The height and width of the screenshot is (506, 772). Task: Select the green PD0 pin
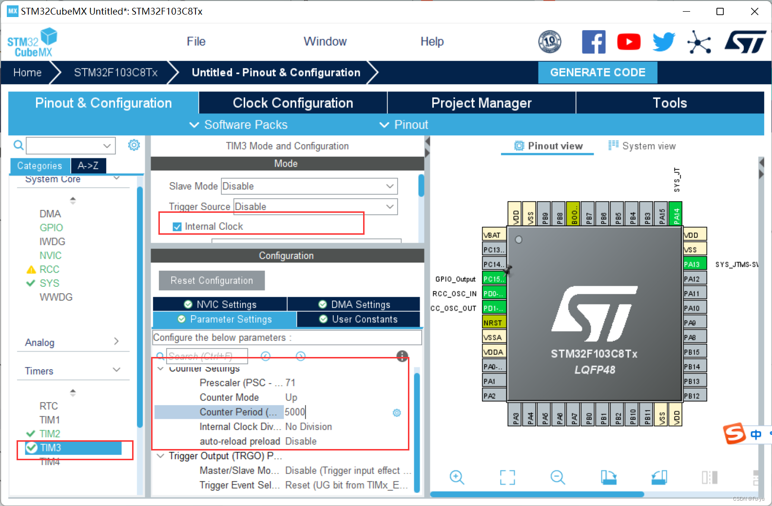(494, 293)
